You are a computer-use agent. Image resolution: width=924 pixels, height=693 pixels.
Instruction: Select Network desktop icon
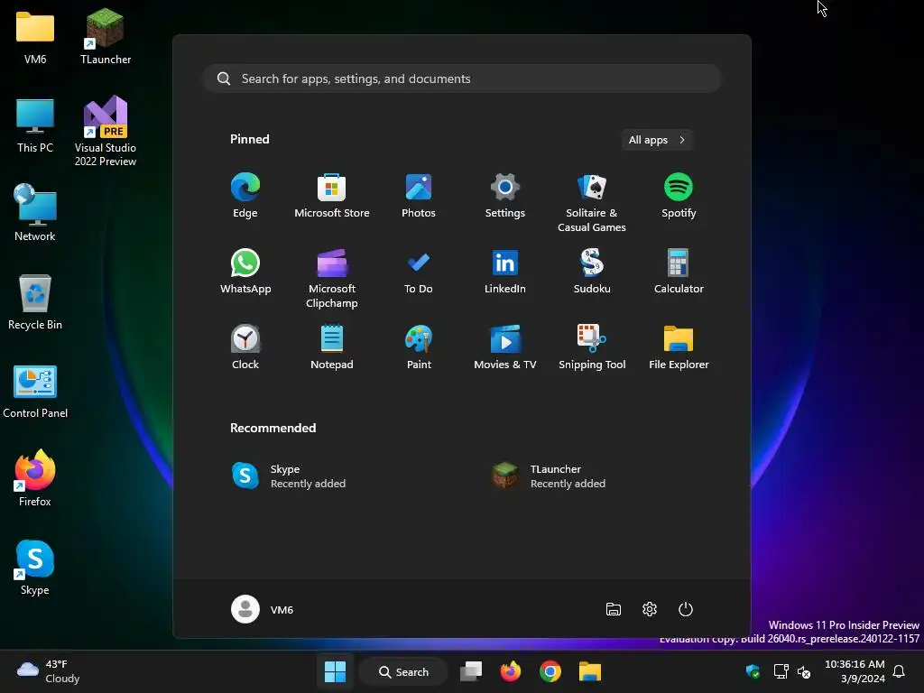(x=35, y=213)
